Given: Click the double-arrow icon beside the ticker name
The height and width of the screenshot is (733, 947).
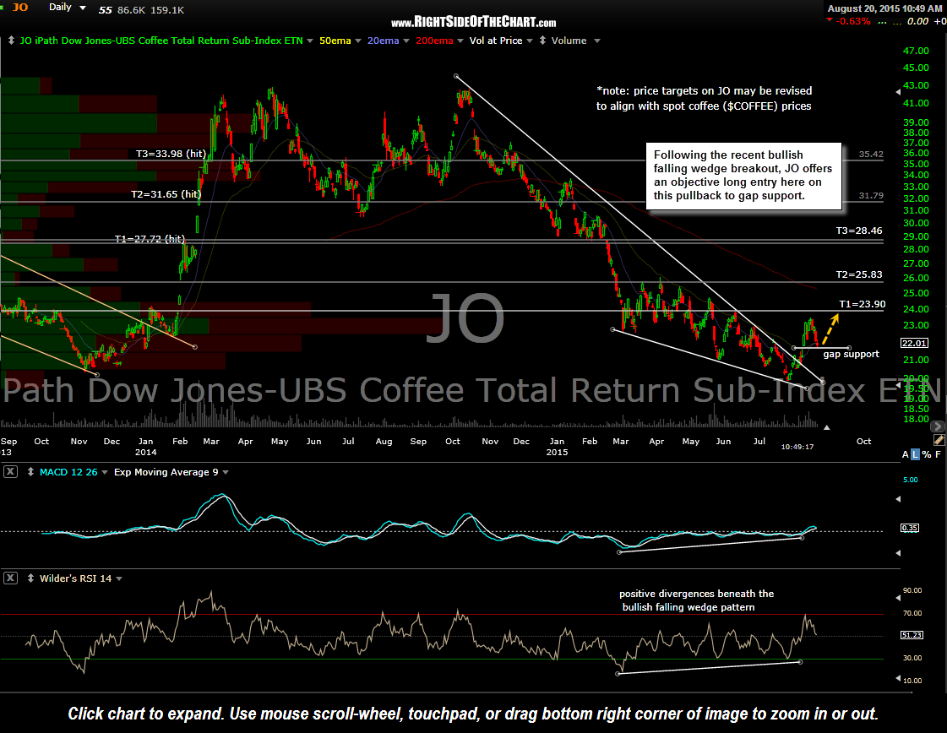Looking at the screenshot, I should (12, 40).
